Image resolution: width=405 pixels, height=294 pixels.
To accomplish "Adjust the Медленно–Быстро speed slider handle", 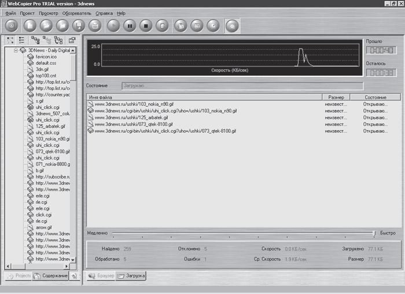I will point(374,233).
